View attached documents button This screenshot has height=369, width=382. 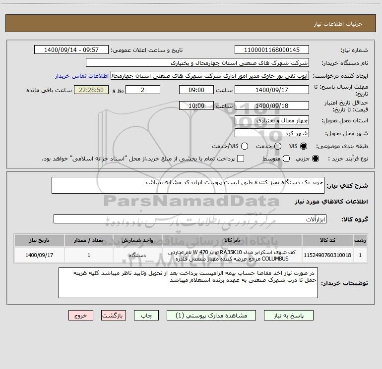[x=211, y=316]
